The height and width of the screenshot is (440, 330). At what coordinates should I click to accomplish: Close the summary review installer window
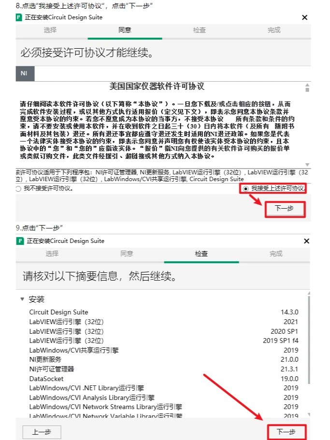click(306, 241)
